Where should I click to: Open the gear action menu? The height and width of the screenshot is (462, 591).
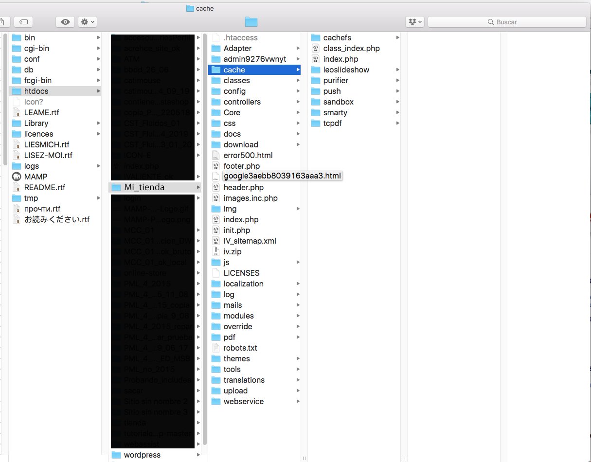(x=87, y=22)
